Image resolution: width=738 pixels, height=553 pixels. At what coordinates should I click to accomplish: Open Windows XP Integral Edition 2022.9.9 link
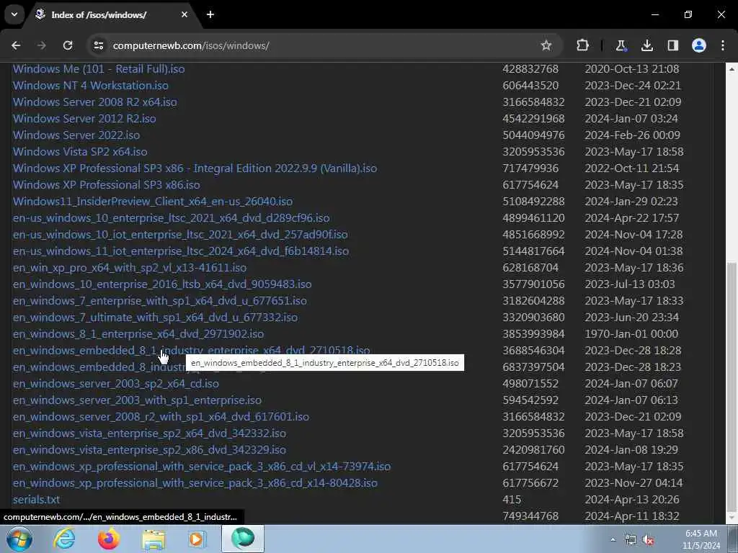pos(195,168)
